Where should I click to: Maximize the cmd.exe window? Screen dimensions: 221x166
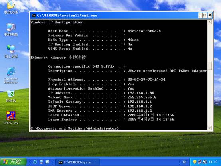205,15
